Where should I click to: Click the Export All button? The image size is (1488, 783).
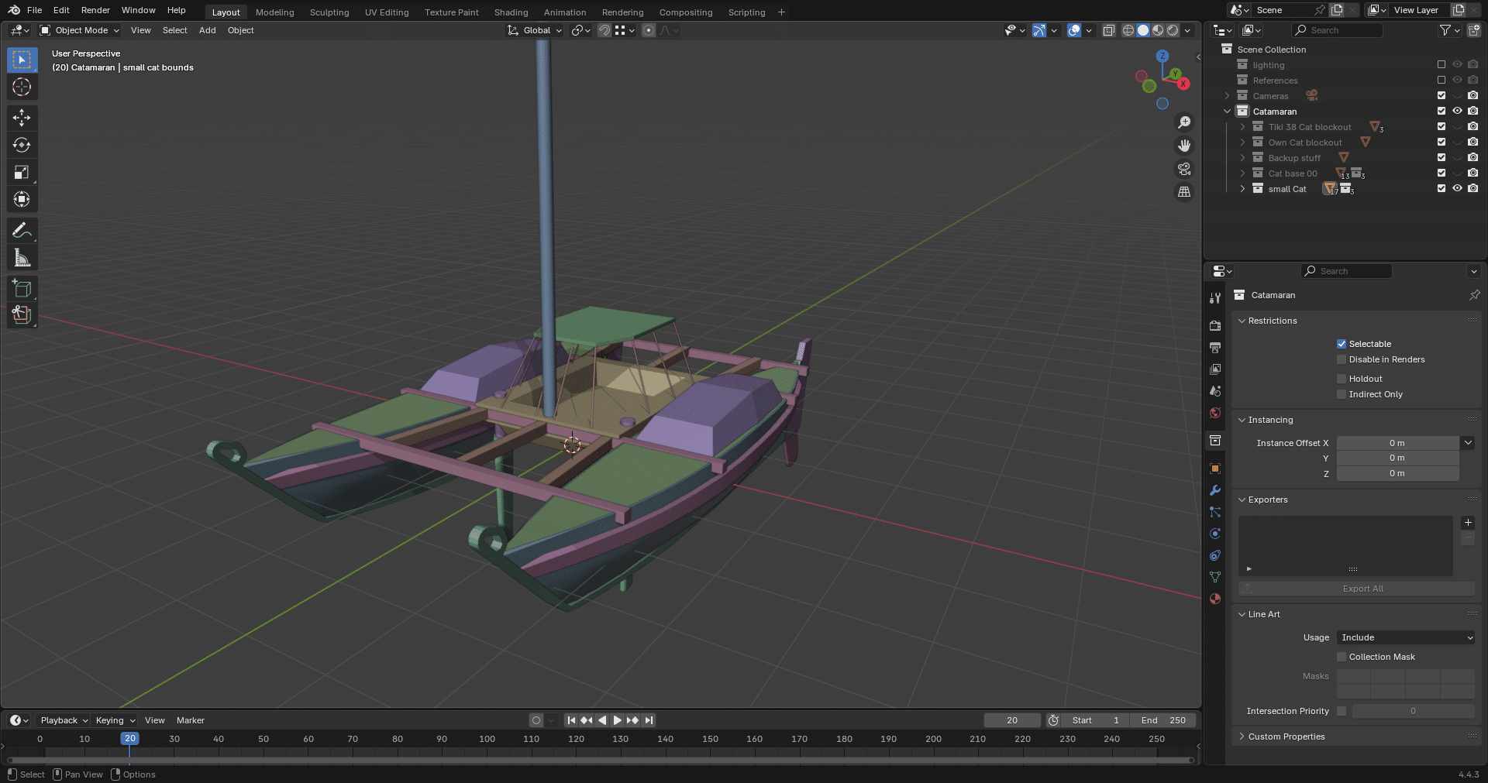click(x=1362, y=589)
